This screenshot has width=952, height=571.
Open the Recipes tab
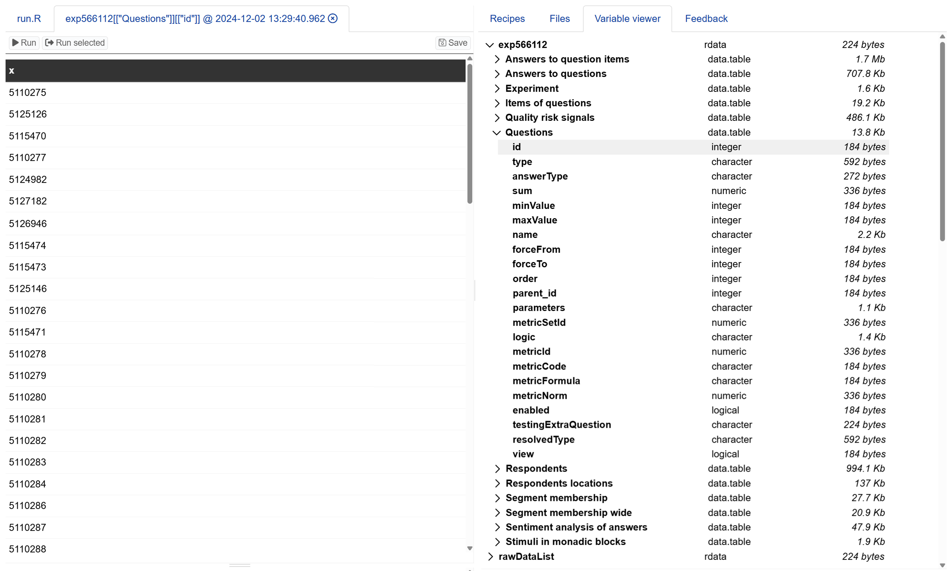[507, 18]
